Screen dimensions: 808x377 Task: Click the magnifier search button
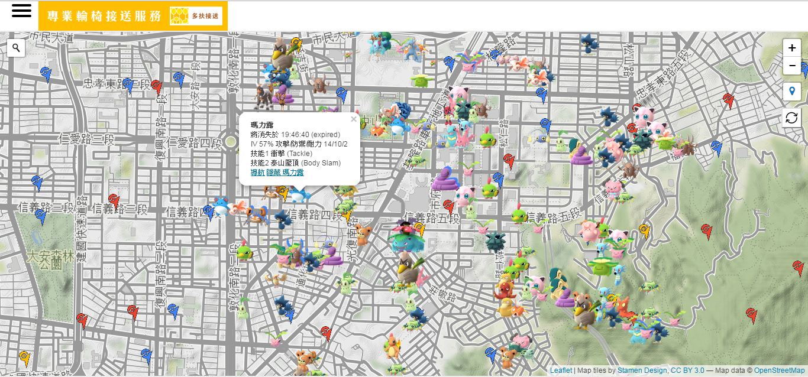click(x=16, y=48)
